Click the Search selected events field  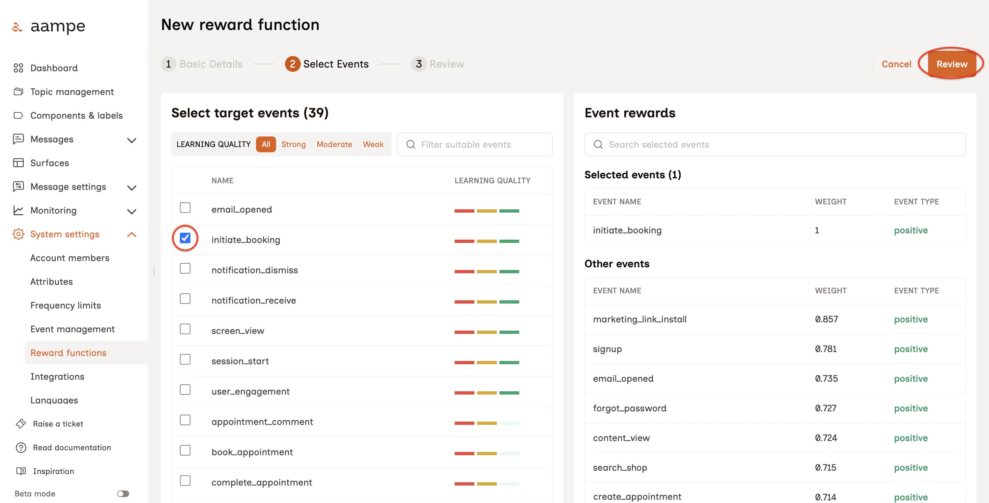775,144
